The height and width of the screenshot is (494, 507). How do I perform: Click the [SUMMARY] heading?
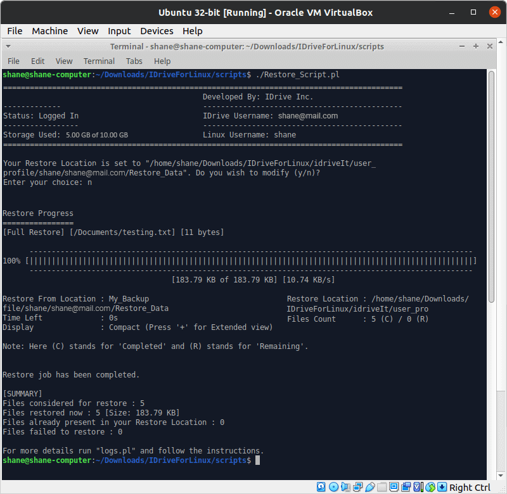tap(22, 394)
